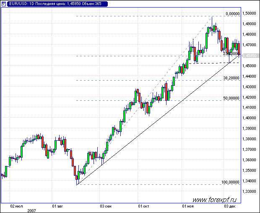
Task: Click the 01 ноя date marker
Action: coord(187,206)
